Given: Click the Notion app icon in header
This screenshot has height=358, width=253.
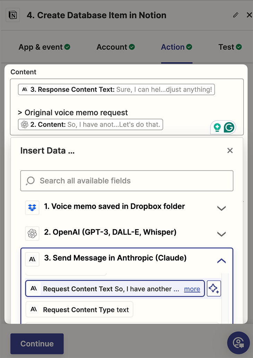Looking at the screenshot, I should coord(13,15).
